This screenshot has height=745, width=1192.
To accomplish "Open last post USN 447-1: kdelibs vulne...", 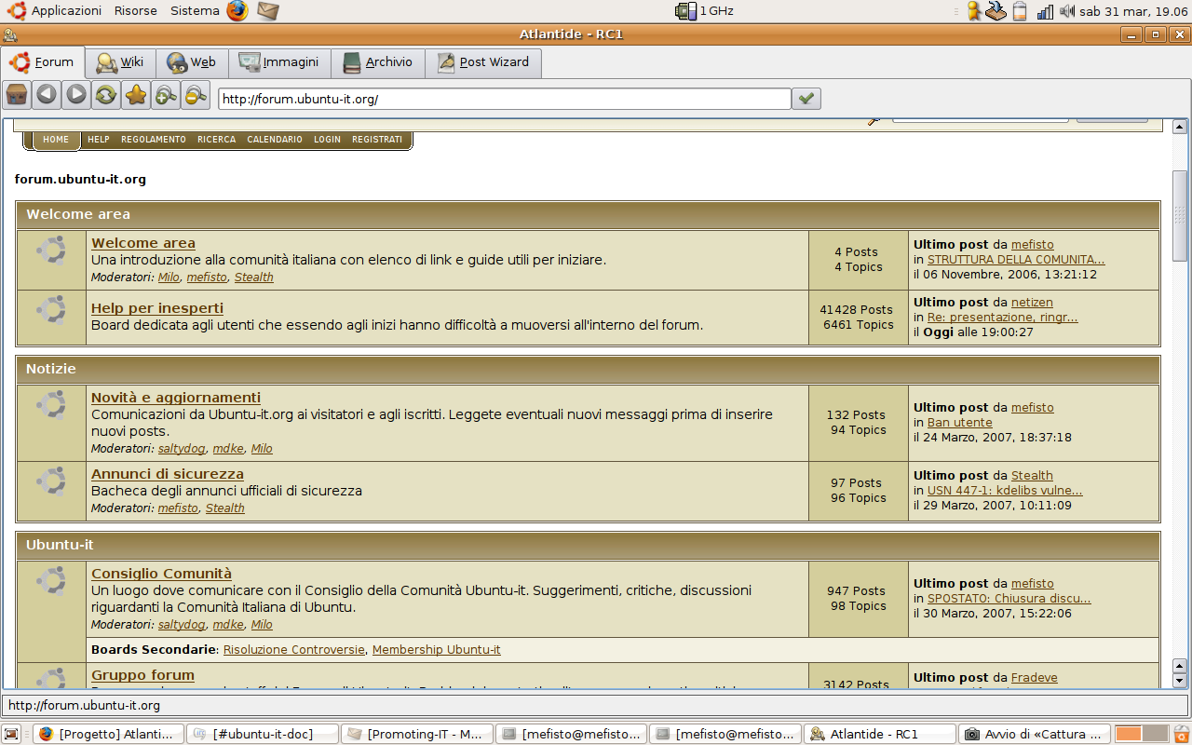I will [x=1005, y=491].
